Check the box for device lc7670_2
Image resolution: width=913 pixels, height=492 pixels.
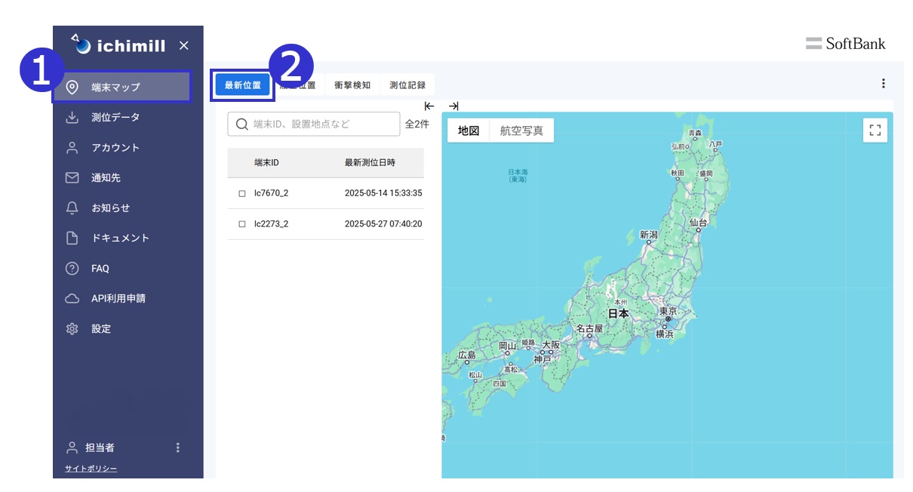(242, 193)
